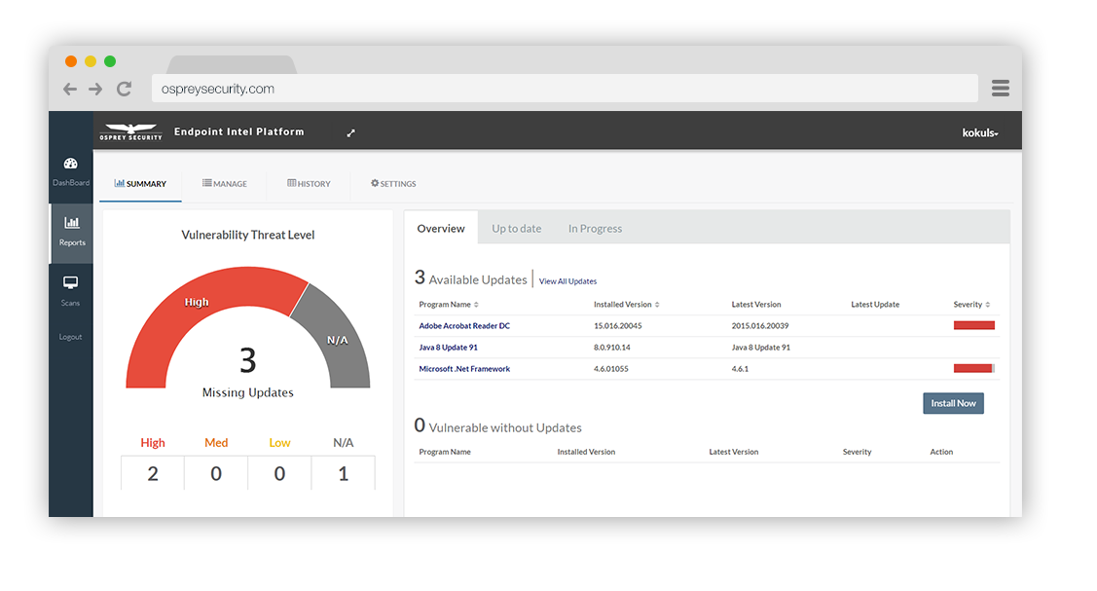
Task: Follow the View All Updates link
Action: click(x=567, y=281)
